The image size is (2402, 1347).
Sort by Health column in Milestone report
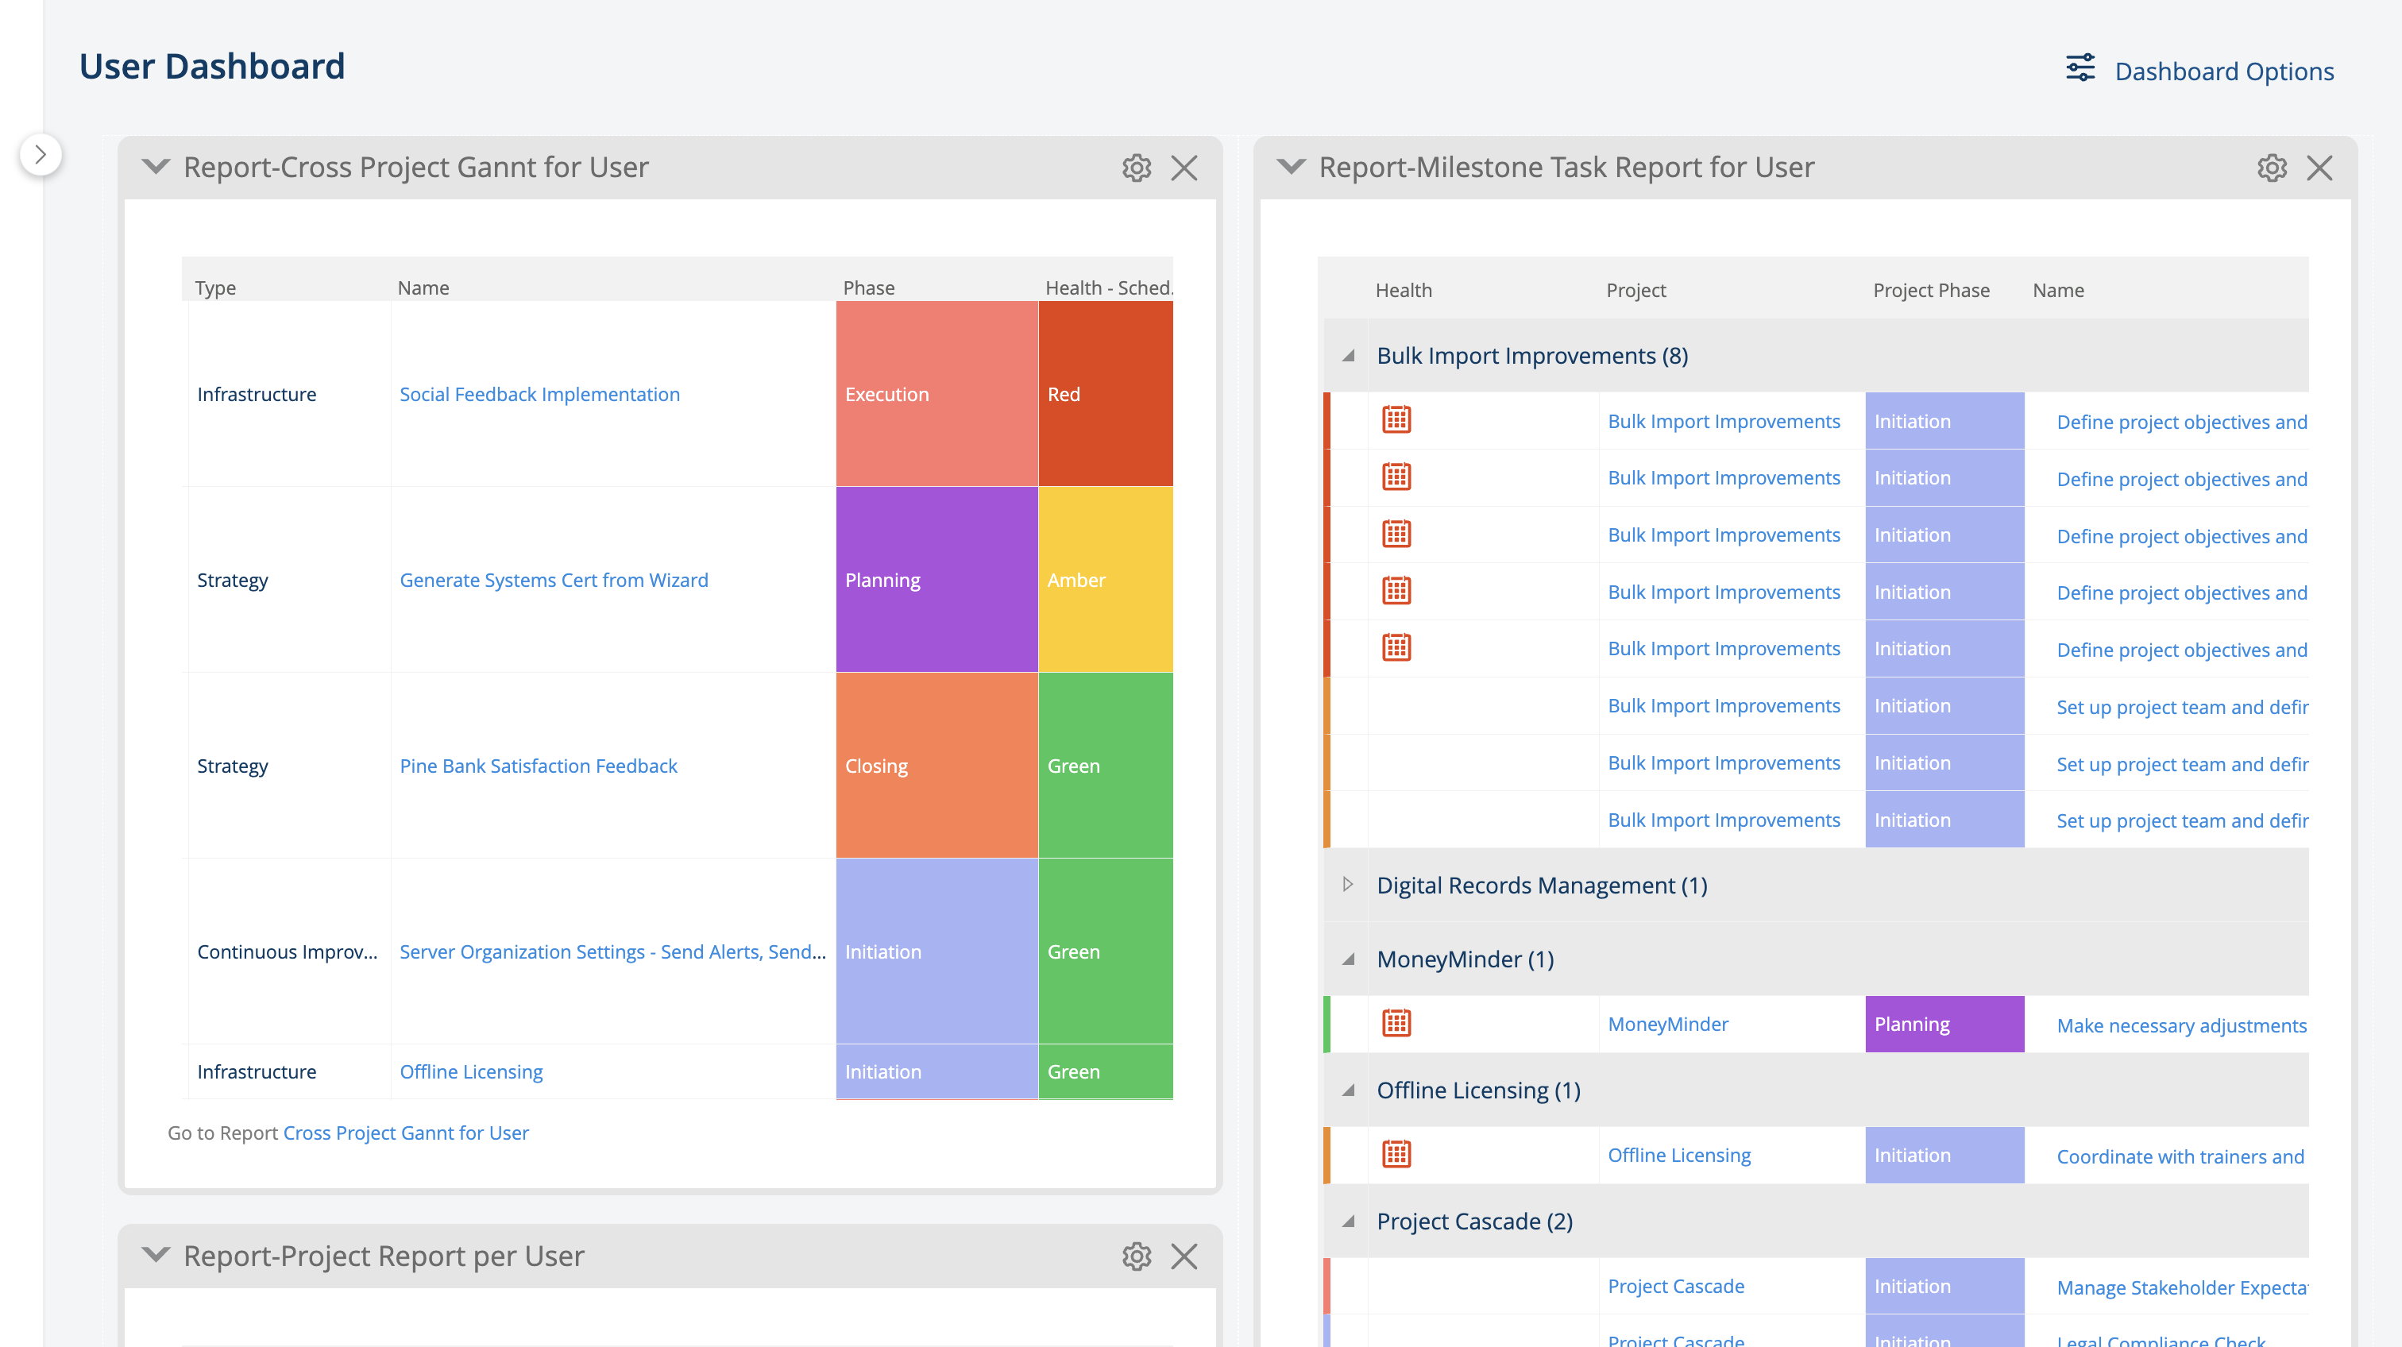(x=1404, y=290)
